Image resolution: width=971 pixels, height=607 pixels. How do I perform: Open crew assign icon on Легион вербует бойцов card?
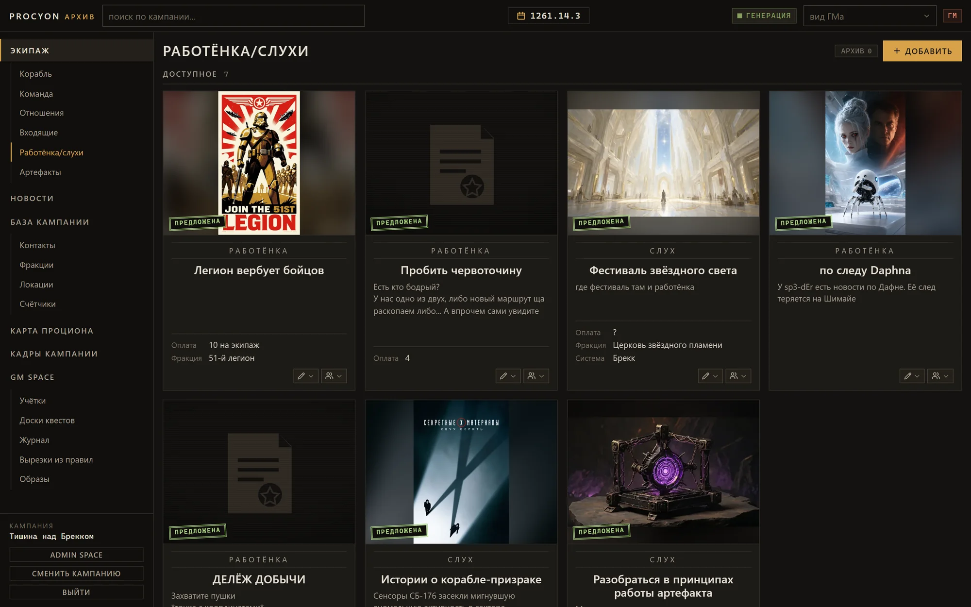point(334,376)
